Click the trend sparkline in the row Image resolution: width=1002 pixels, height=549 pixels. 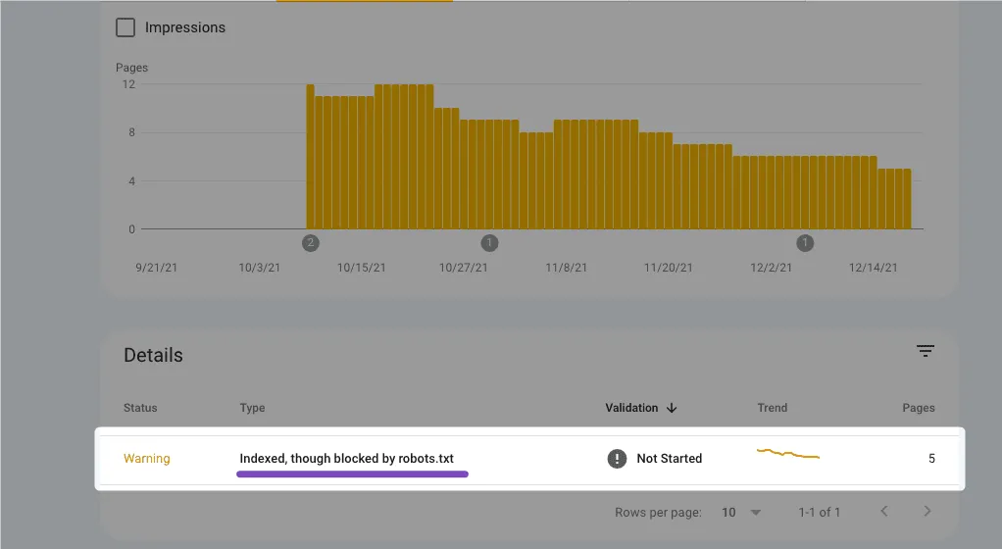(x=788, y=453)
